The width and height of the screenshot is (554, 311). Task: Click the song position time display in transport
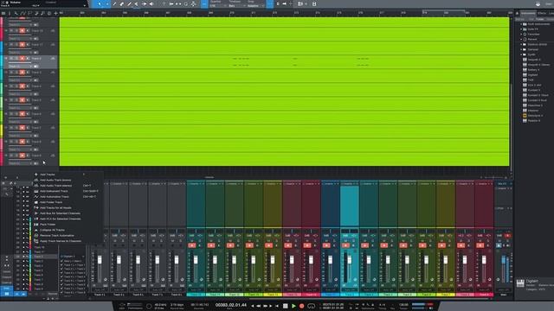231,305
